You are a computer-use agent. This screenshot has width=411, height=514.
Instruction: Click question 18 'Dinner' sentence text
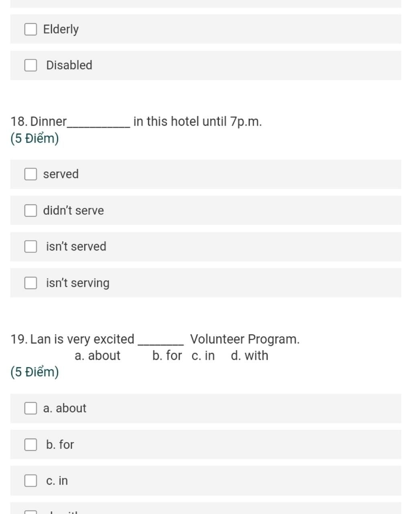(x=136, y=121)
